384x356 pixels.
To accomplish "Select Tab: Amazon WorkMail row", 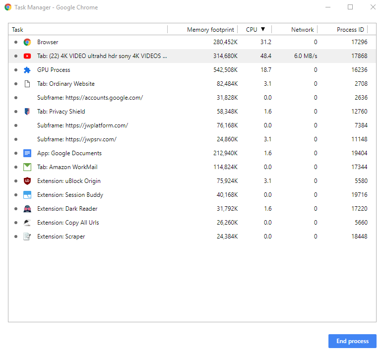I will pos(192,167).
